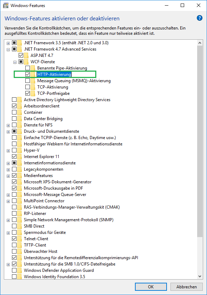The image size is (207, 295).
Task: Select the Data Center Bridging item
Action: (43, 119)
